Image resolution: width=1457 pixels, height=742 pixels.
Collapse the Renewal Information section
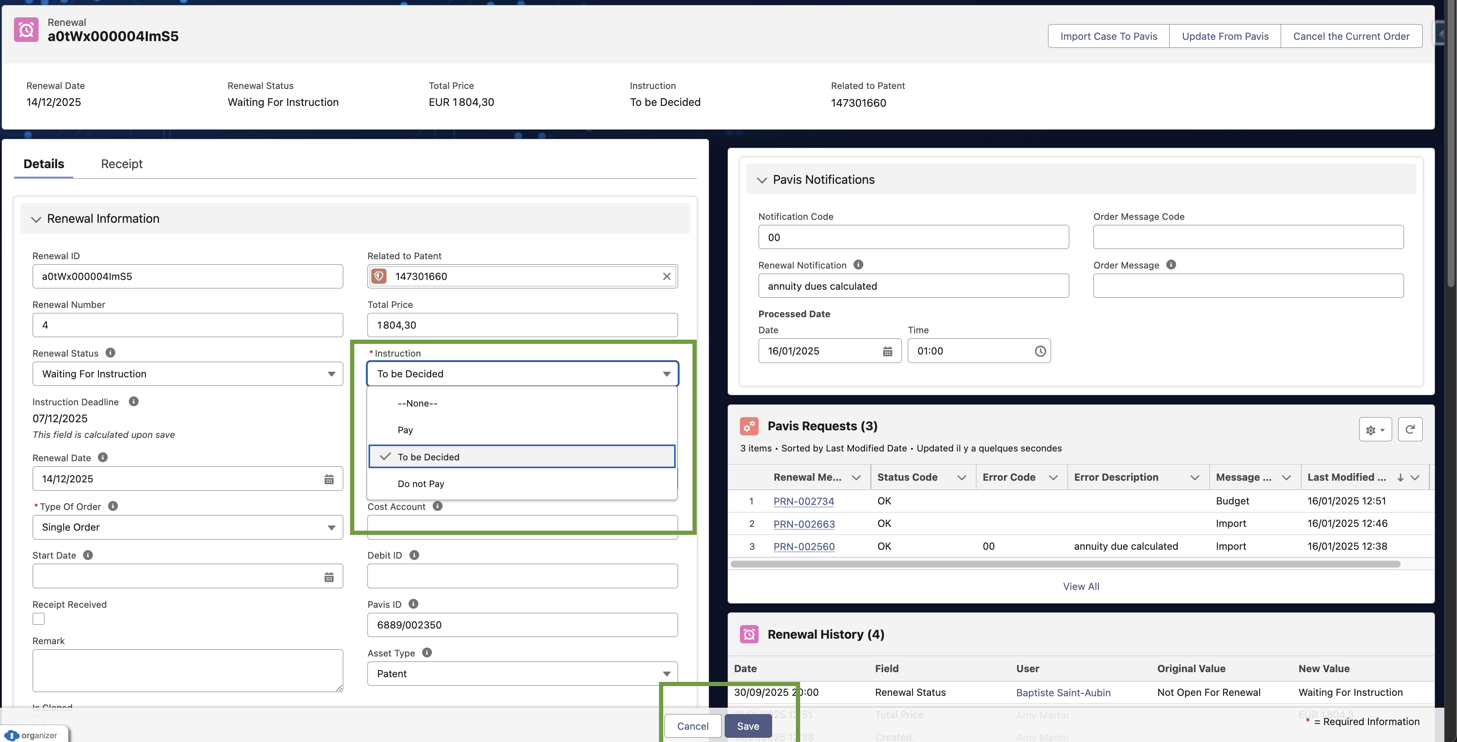pyautogui.click(x=36, y=219)
